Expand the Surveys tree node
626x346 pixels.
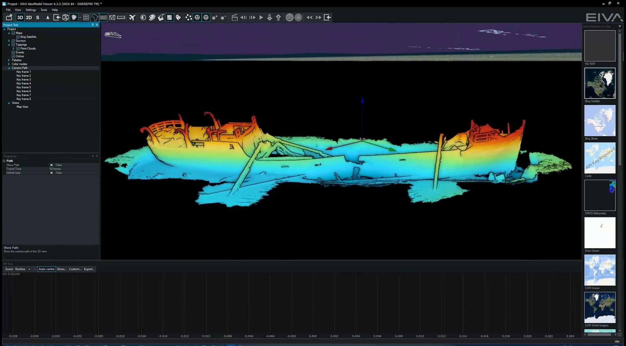pyautogui.click(x=9, y=41)
